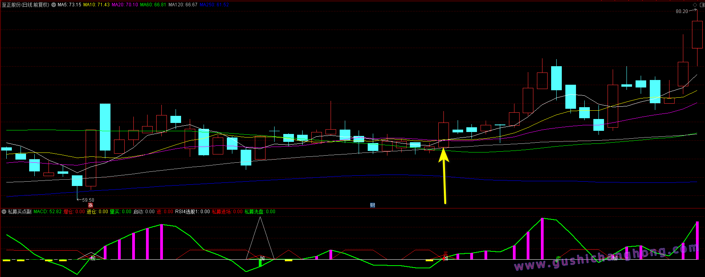Click the 至正股份 stock title text
705x277 pixels.
[26, 5]
